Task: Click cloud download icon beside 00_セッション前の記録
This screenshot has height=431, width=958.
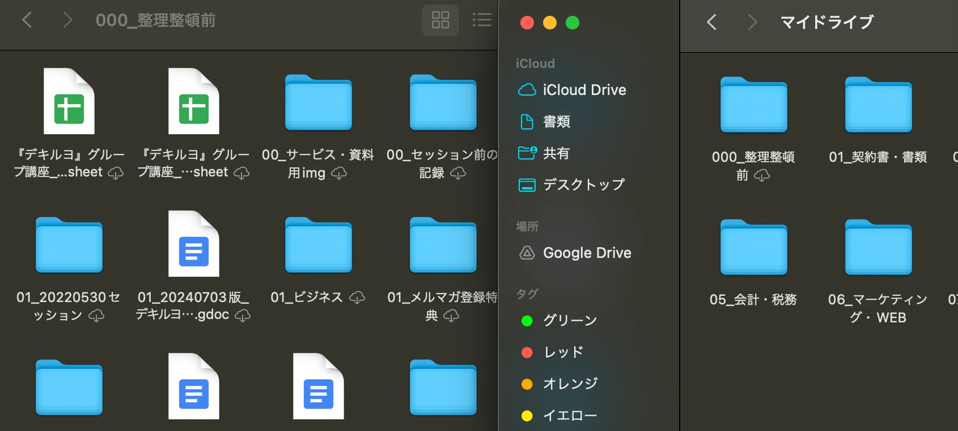Action: [x=458, y=173]
